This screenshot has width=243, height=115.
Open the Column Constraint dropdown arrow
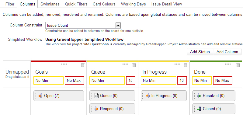(118, 25)
